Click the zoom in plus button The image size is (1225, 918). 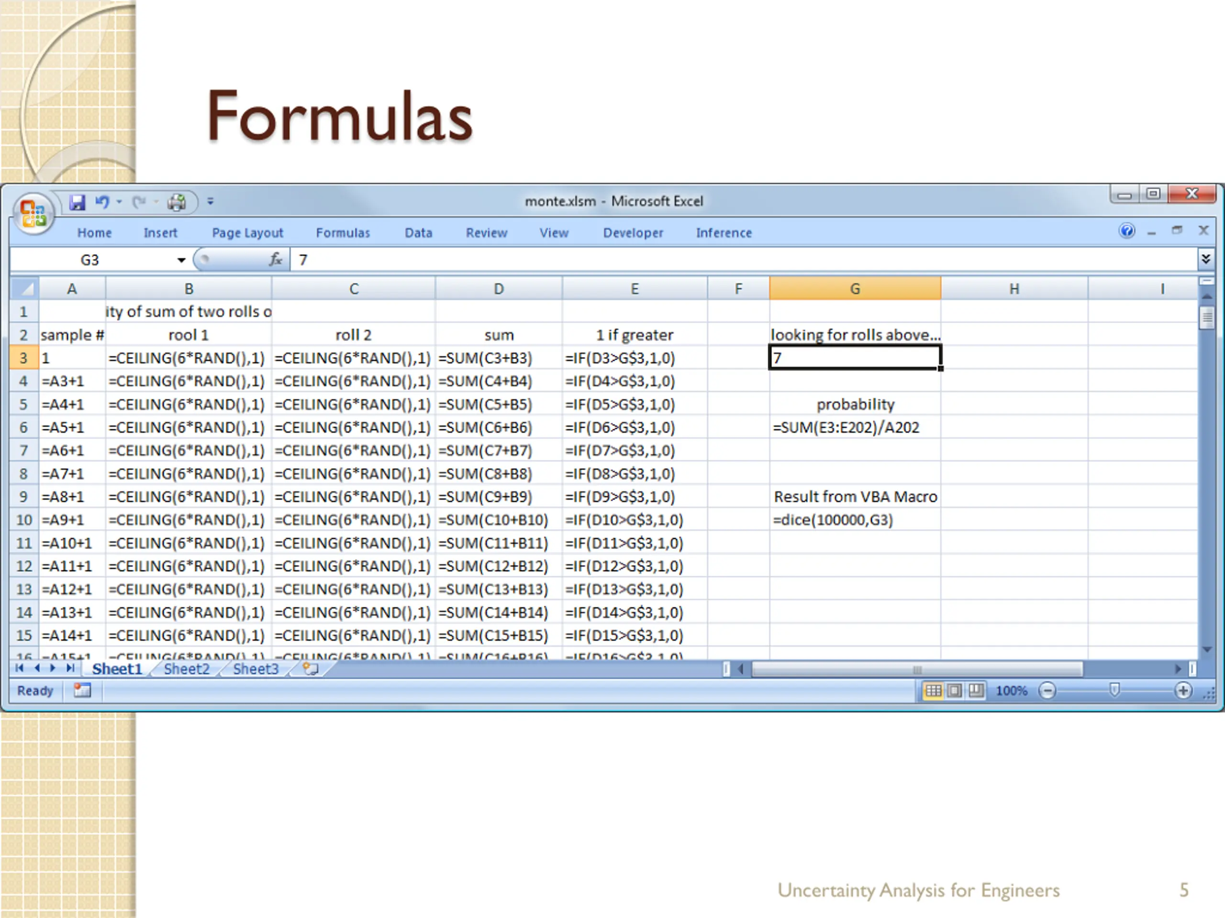pos(1182,690)
